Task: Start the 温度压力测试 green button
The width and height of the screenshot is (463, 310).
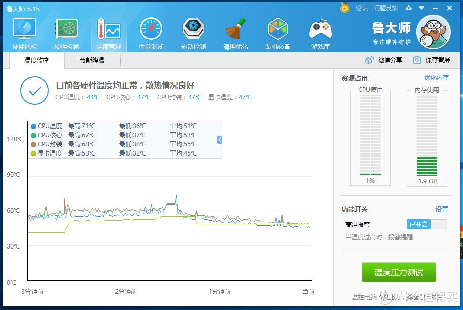Action: (x=398, y=272)
